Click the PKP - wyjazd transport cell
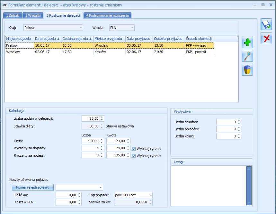Viewport: 276px width, 214px height. (x=200, y=45)
